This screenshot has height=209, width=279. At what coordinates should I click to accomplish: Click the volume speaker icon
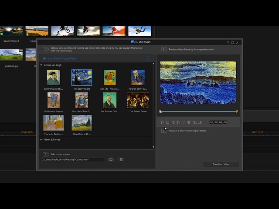(189, 122)
